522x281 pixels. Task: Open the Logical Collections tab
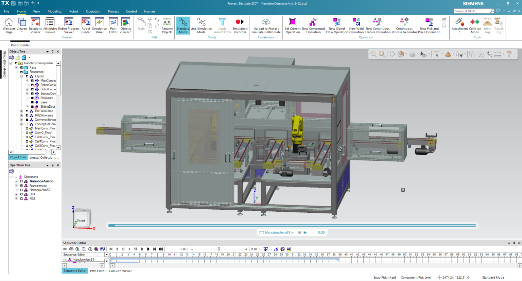click(x=44, y=157)
